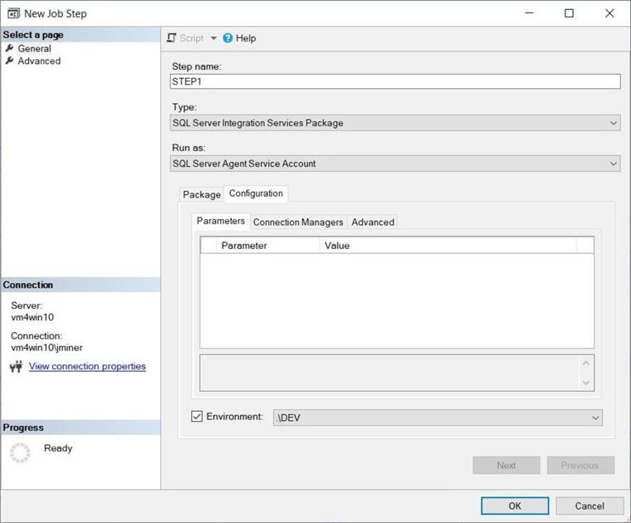This screenshot has width=631, height=523.
Task: Click the description box scroll down arrow
Action: [x=587, y=383]
